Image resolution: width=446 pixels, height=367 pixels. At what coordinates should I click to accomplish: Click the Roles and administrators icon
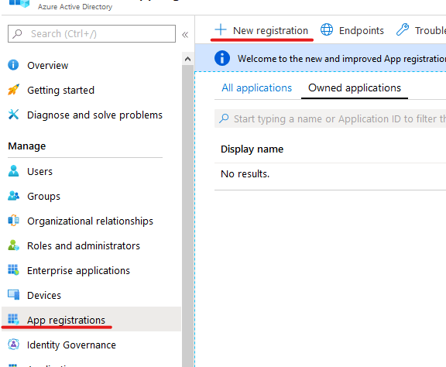click(x=13, y=245)
